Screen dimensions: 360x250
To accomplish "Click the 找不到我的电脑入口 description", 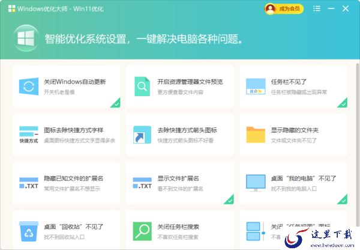I will 293,189.
